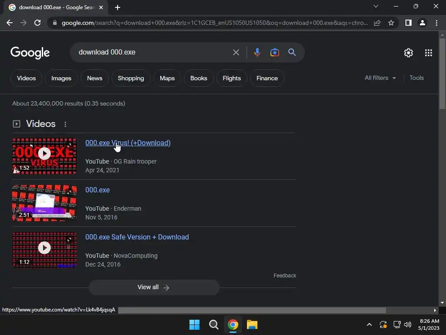Play the 000.exe Virus video thumbnail
Screen dimensions: 446x335
[x=44, y=156]
